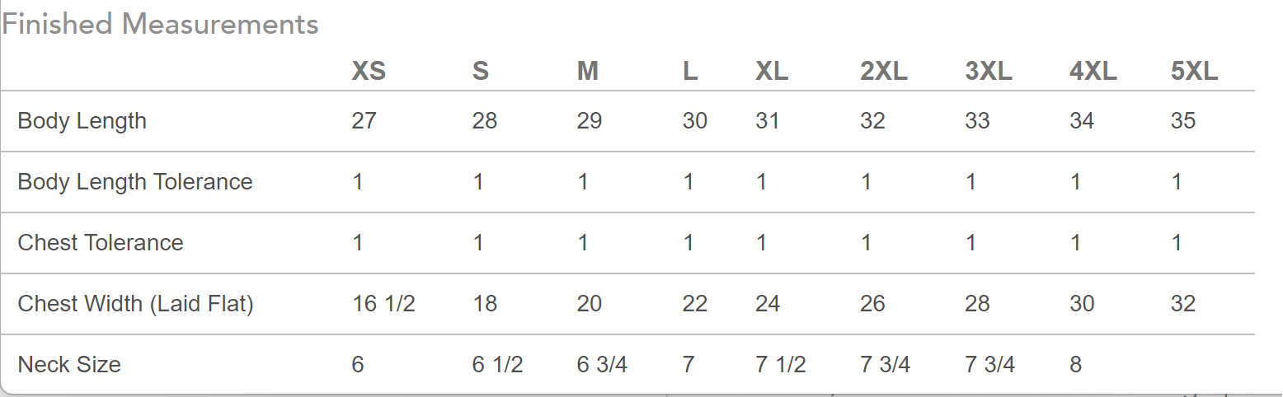Click the Body Length row label
This screenshot has height=397, width=1283.
point(82,121)
